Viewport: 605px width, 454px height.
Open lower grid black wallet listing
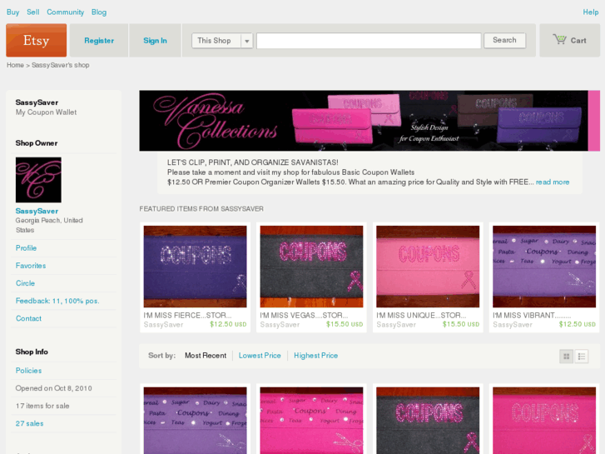tap(428, 421)
